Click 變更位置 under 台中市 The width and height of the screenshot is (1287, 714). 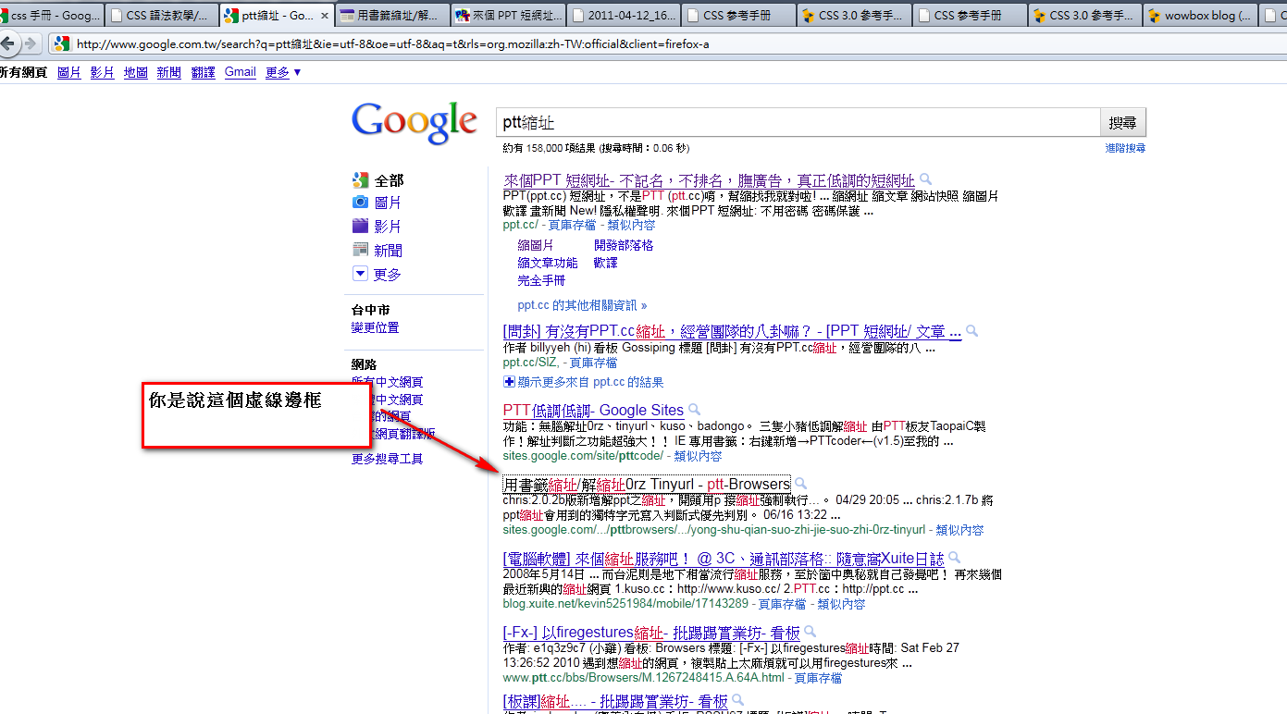point(375,327)
